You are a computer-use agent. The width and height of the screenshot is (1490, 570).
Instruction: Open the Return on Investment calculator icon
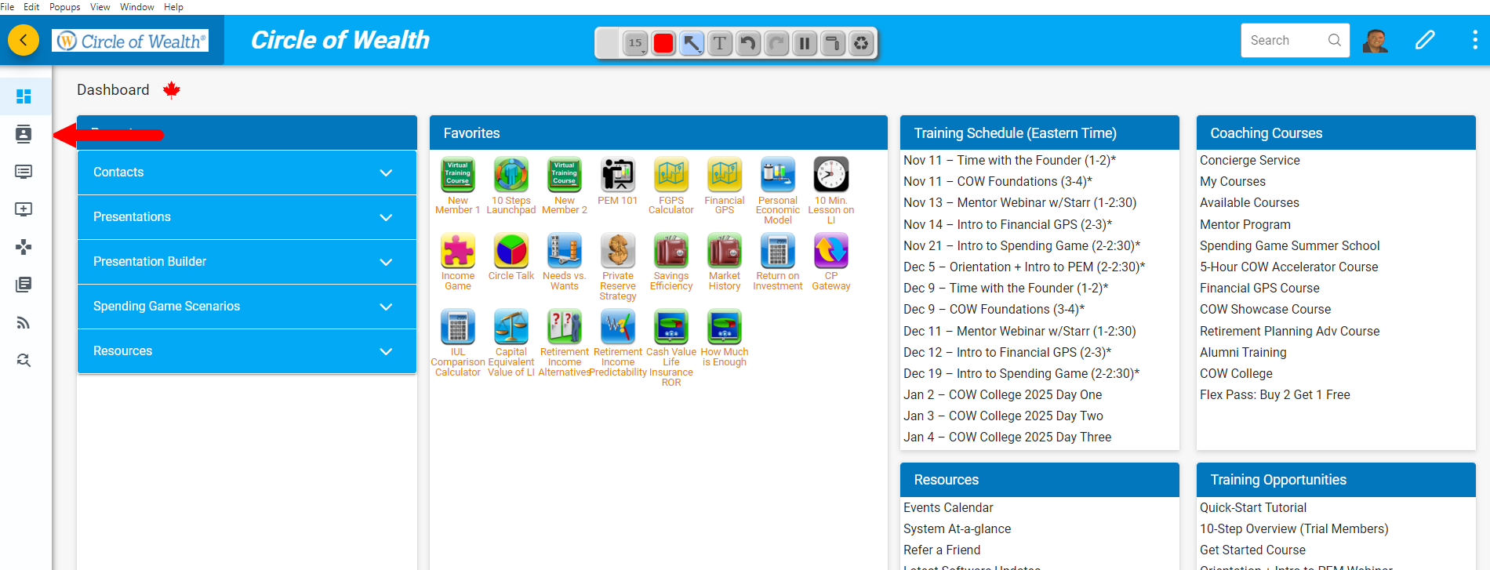pyautogui.click(x=778, y=262)
